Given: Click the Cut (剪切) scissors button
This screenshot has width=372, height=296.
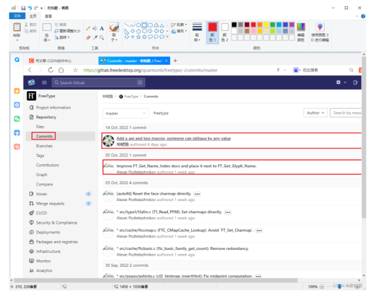Looking at the screenshot, I should [x=31, y=25].
